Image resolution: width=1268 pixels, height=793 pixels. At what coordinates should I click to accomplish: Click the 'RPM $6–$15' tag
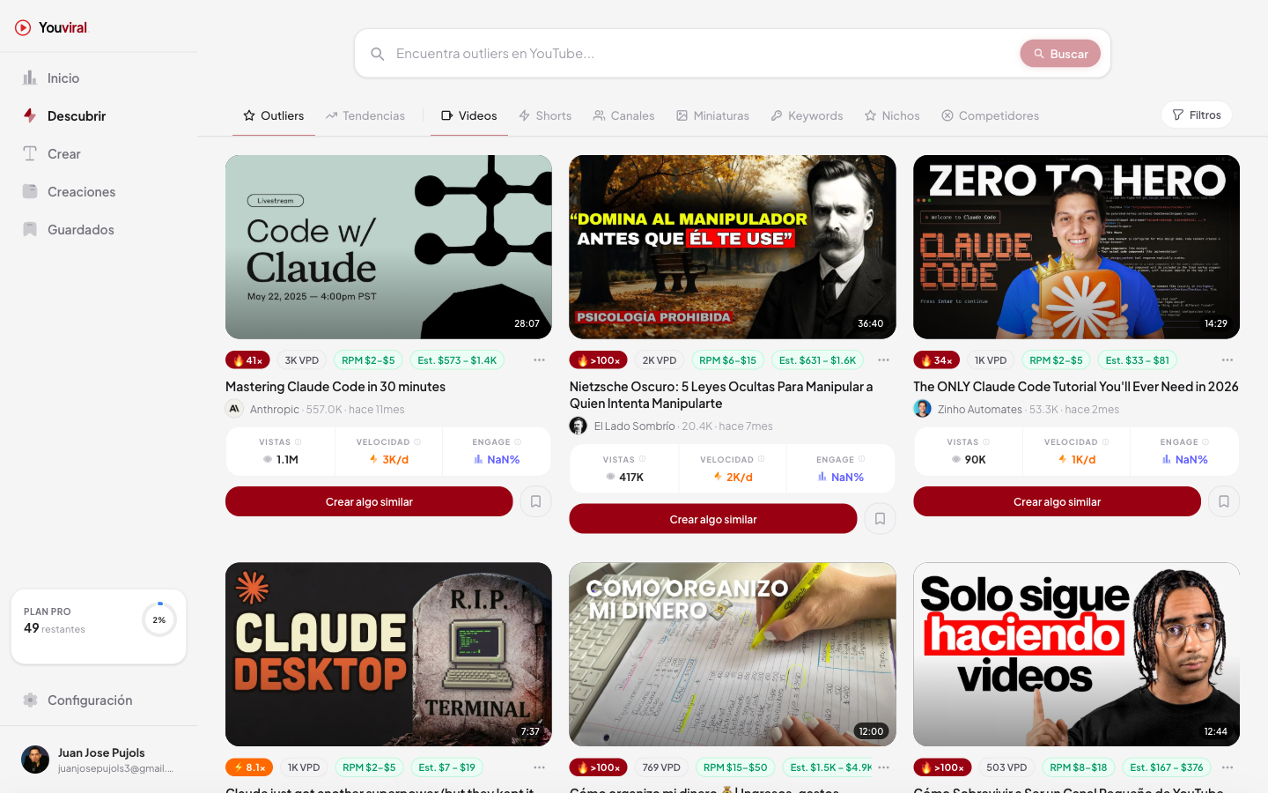[x=727, y=360]
